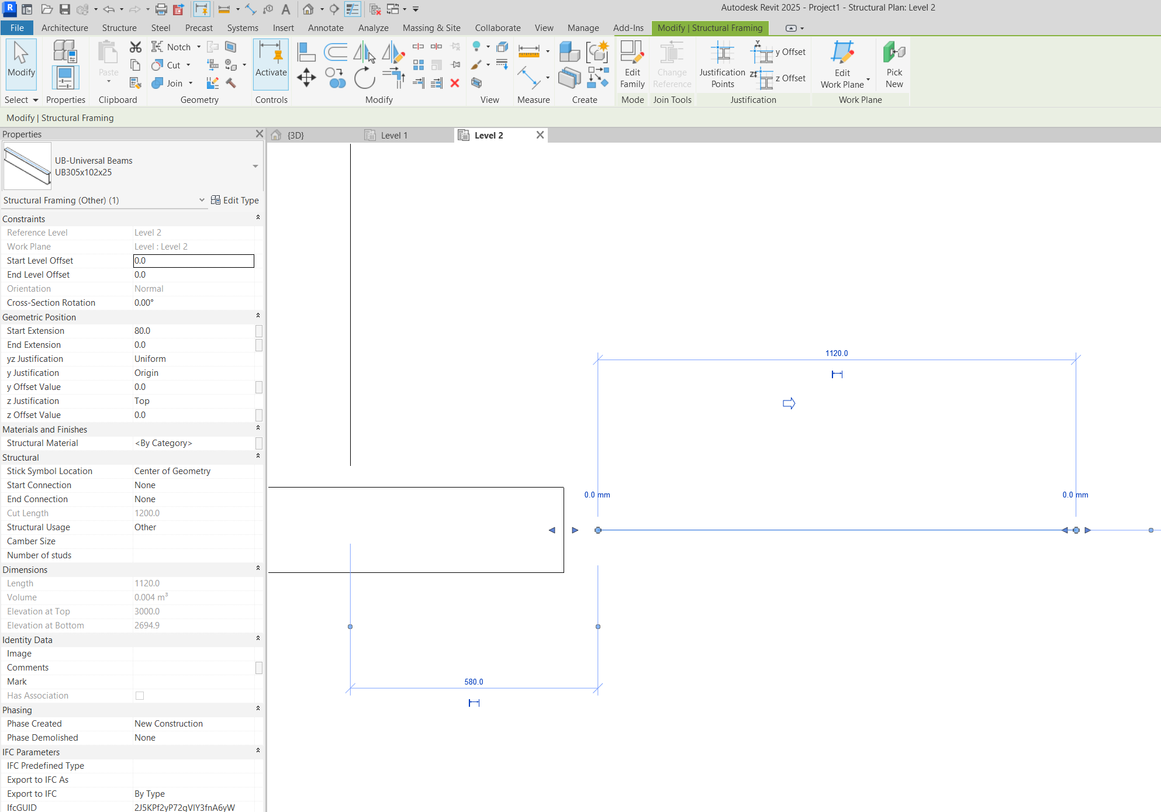Delete the selected beam with the red X
Screen dimensions: 1161x812
point(455,83)
